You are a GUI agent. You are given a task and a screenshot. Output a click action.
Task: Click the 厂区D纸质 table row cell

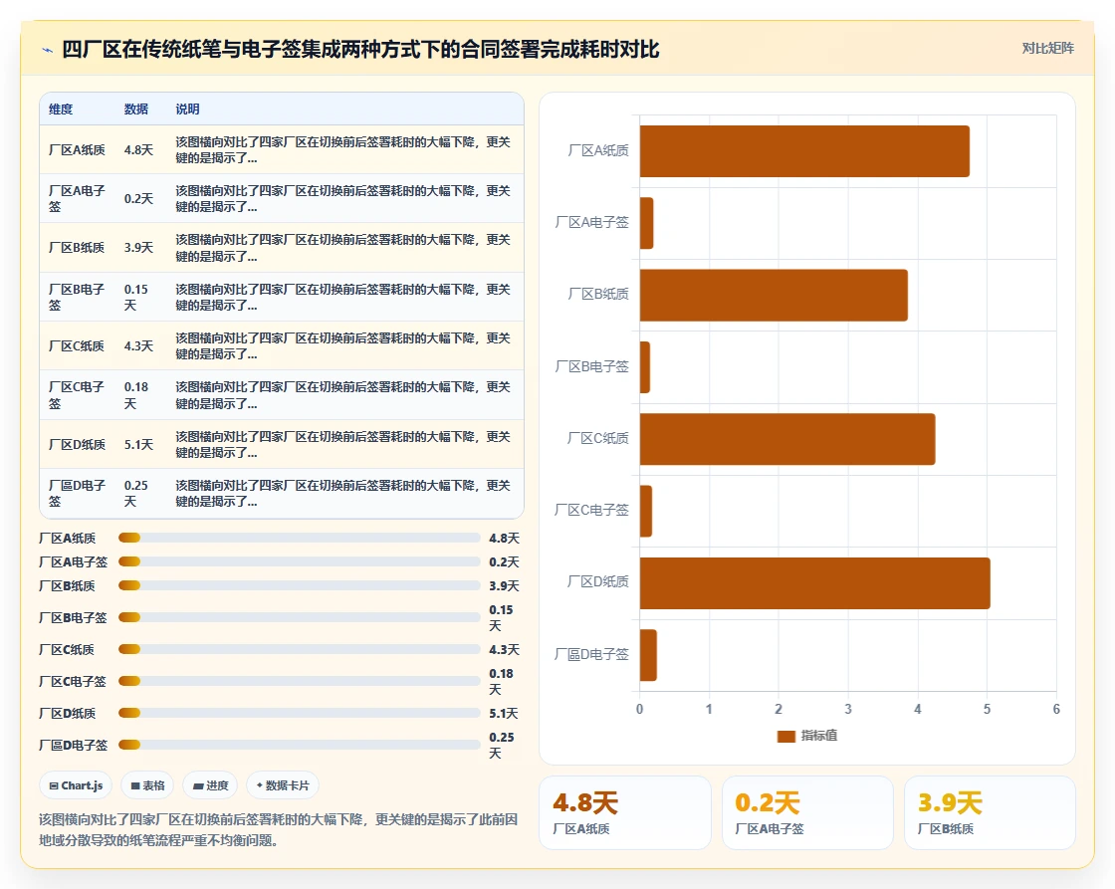77,444
